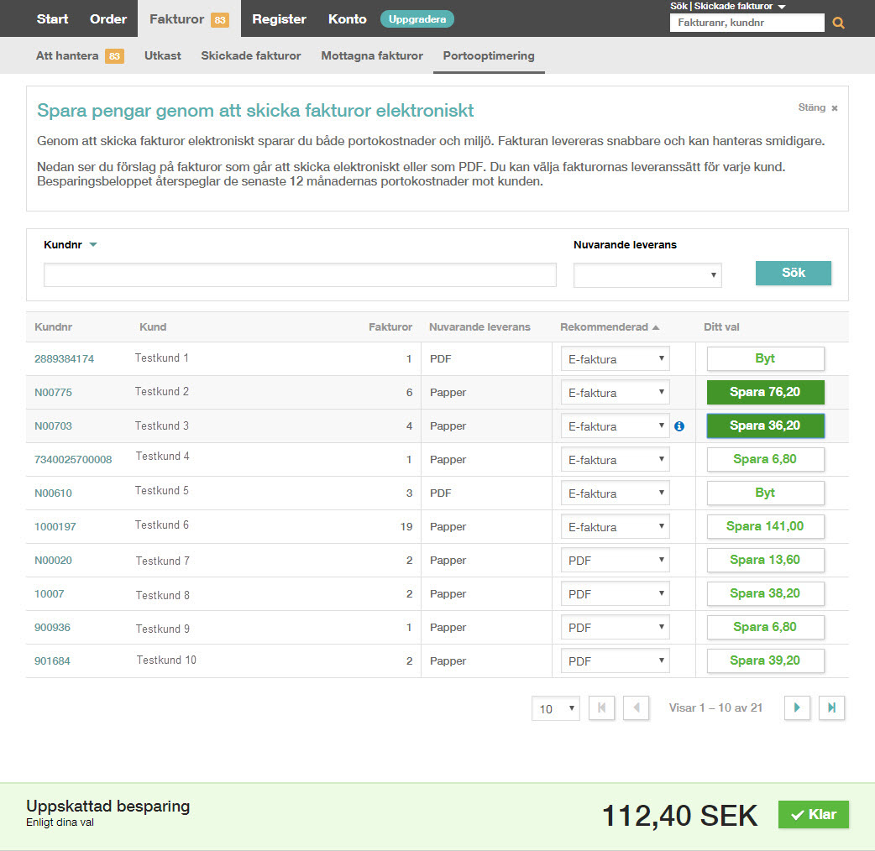Open the Register menu item
Screen dimensions: 875x851
279,19
